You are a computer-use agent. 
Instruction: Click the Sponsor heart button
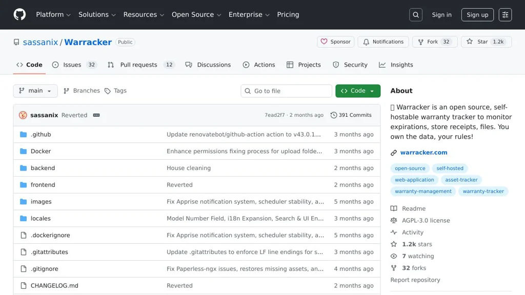336,42
